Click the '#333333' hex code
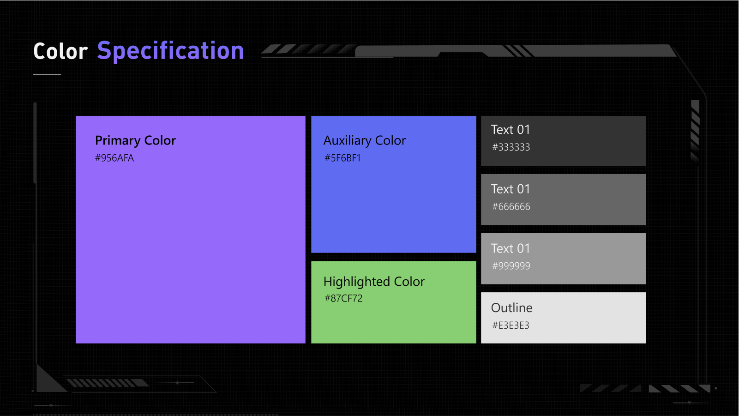 tap(511, 147)
